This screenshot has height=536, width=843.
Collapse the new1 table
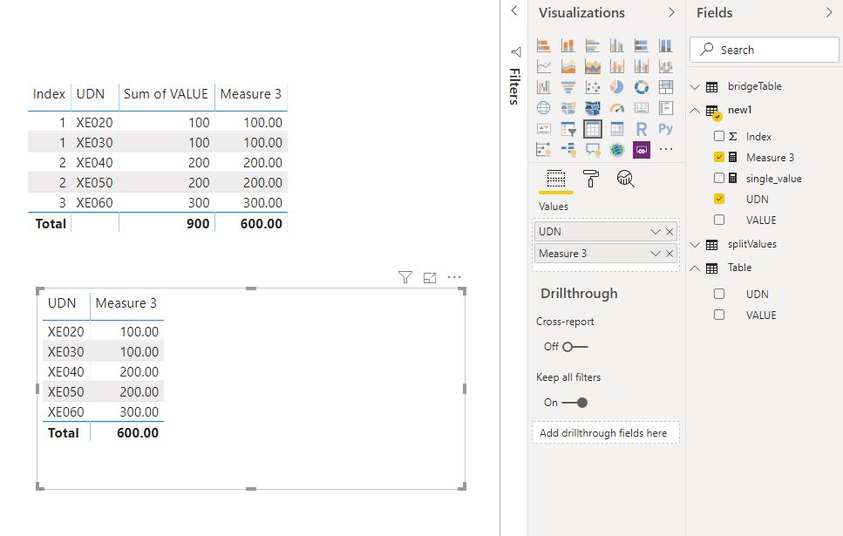(695, 110)
